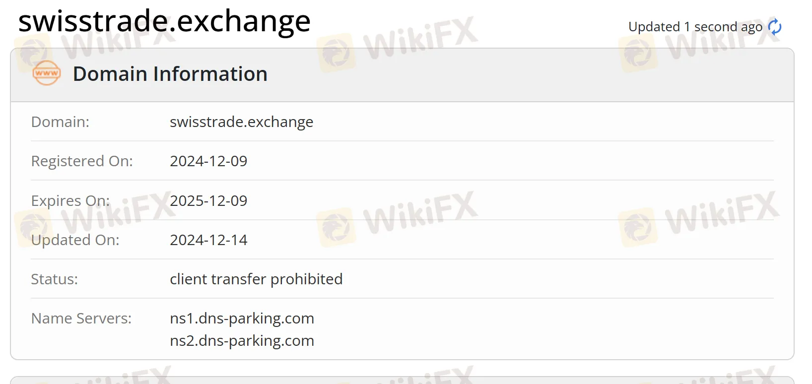Viewport: 812px width, 384px height.
Task: Click the swisstrade.exchange page title
Action: coord(164,21)
